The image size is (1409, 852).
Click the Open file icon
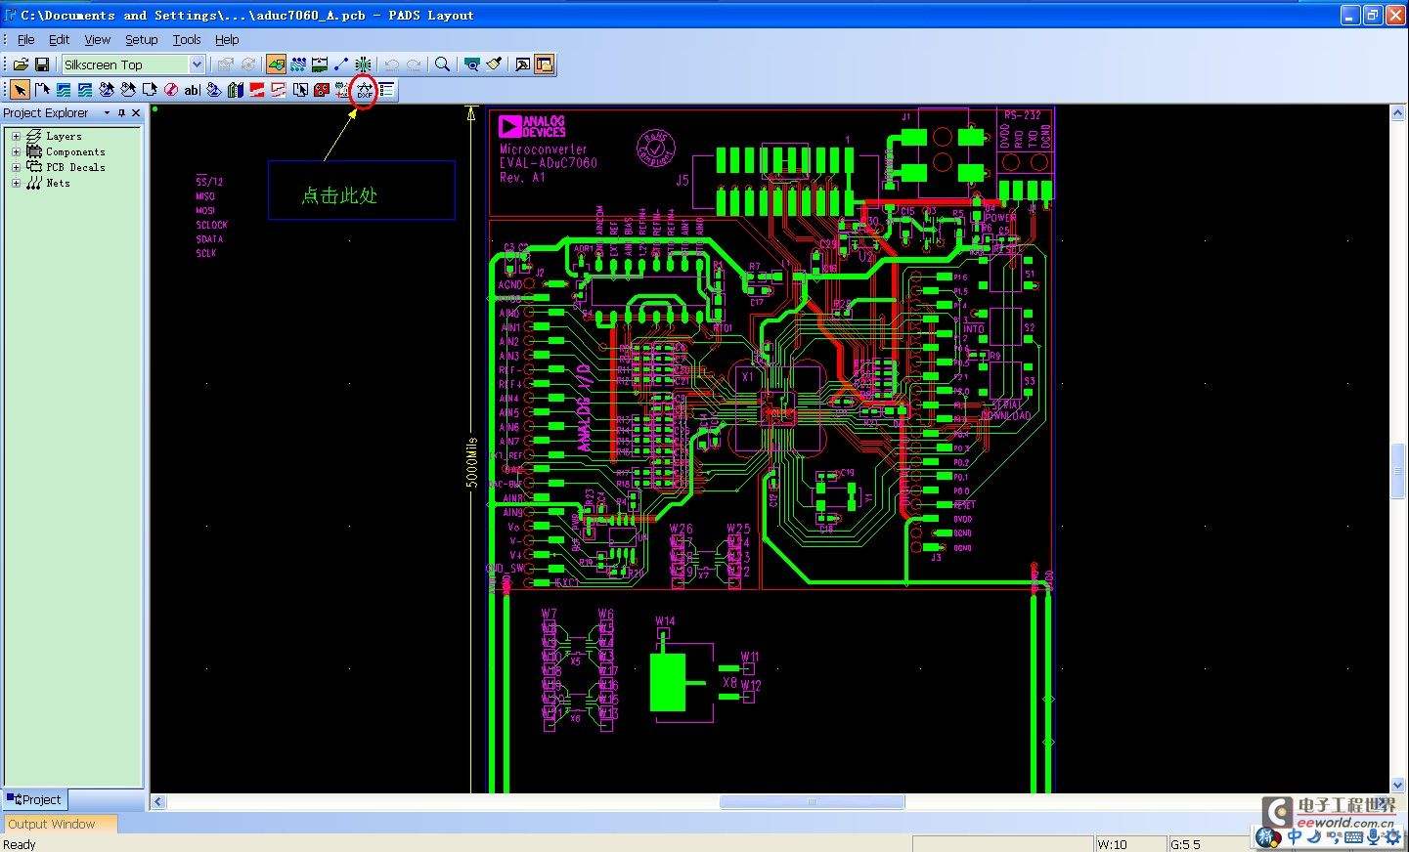click(x=21, y=64)
